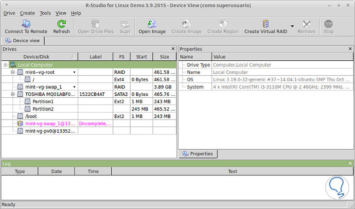Click the Open Drive Files icon
Screen dimensions: 355x209
(x=96, y=23)
